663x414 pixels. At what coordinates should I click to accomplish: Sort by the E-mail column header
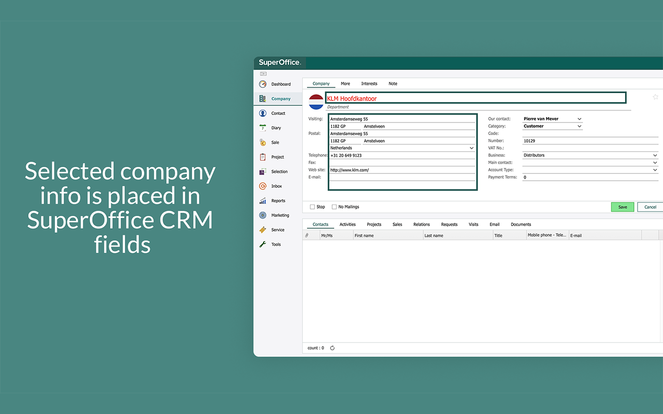coord(605,235)
